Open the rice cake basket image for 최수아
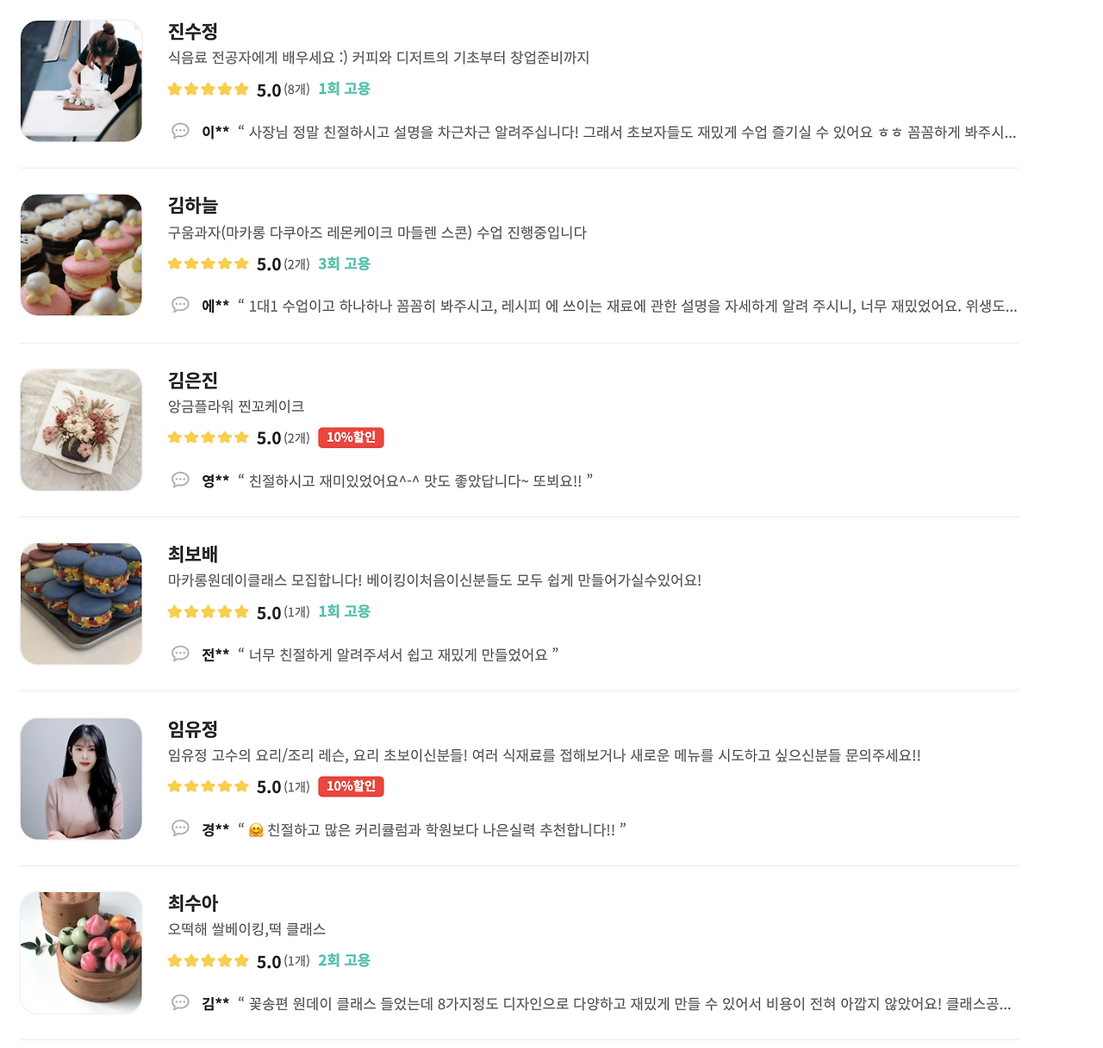Screen dimensions: 1103x1048 click(81, 952)
